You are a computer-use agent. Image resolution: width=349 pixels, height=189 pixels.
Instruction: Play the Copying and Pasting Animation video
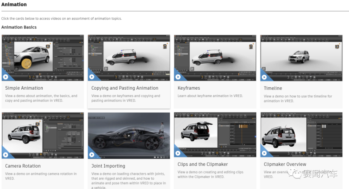92,76
